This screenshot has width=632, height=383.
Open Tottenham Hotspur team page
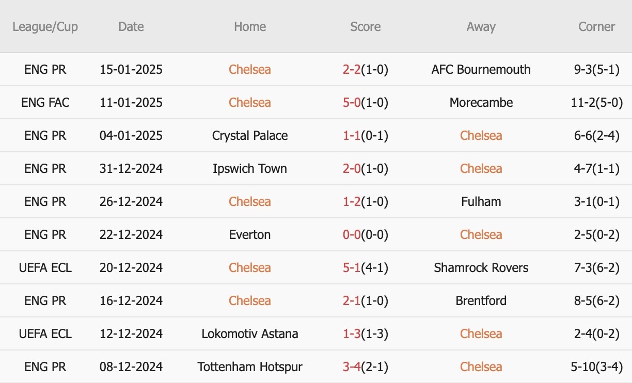tap(250, 367)
